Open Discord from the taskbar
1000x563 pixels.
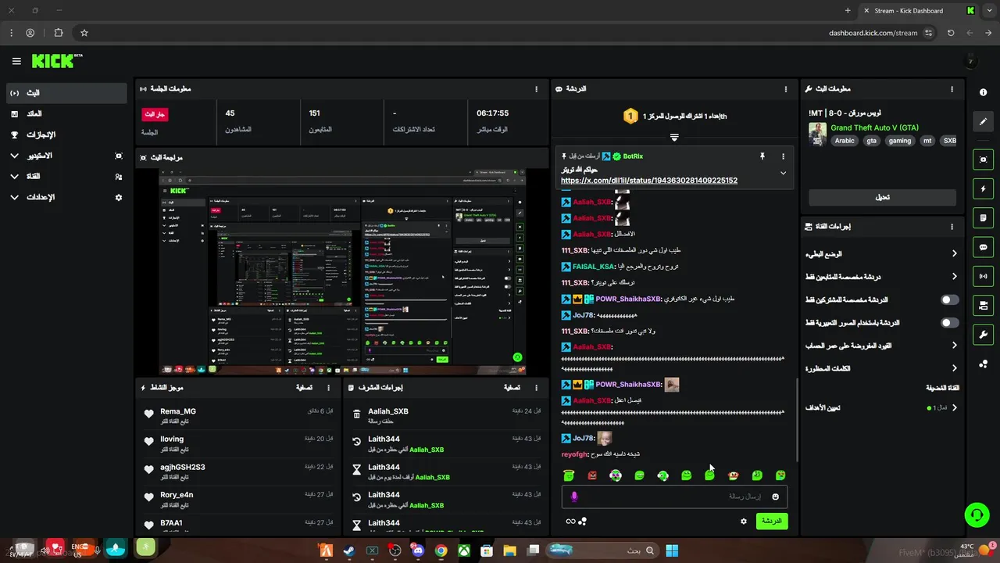tap(418, 550)
